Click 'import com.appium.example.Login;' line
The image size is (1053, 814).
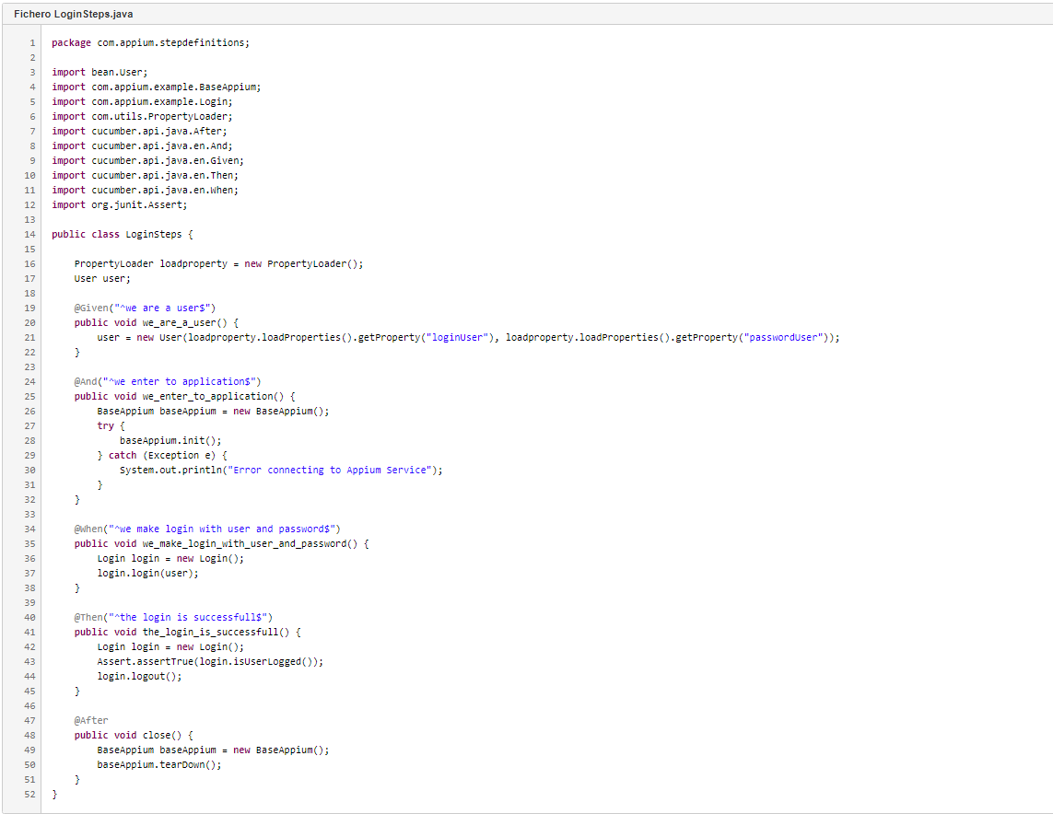point(143,101)
